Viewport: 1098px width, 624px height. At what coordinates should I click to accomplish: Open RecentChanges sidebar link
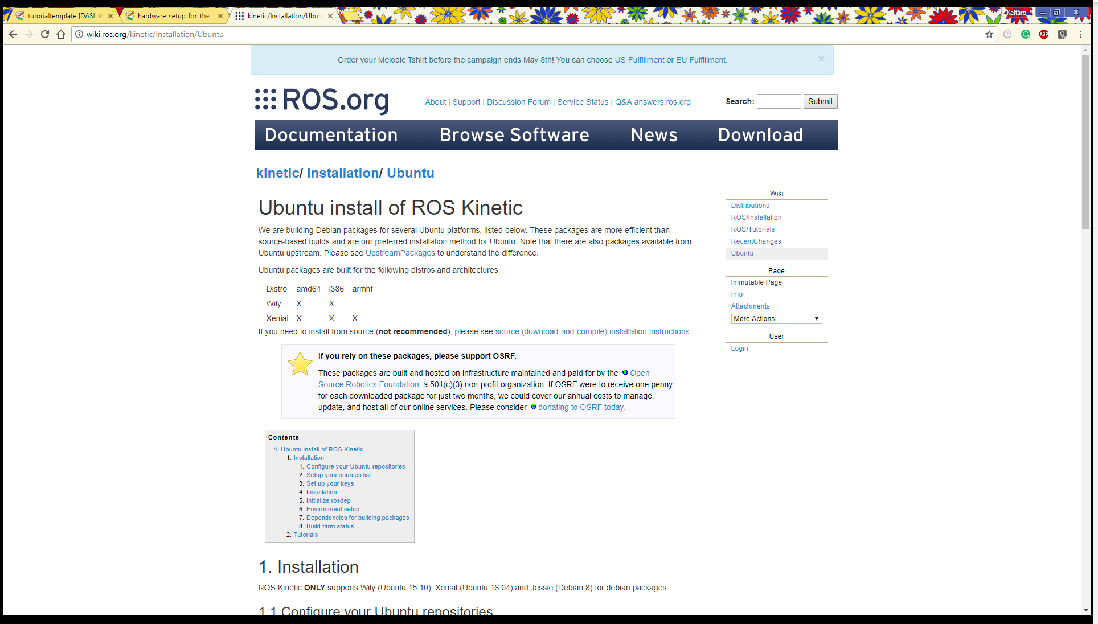click(x=756, y=241)
